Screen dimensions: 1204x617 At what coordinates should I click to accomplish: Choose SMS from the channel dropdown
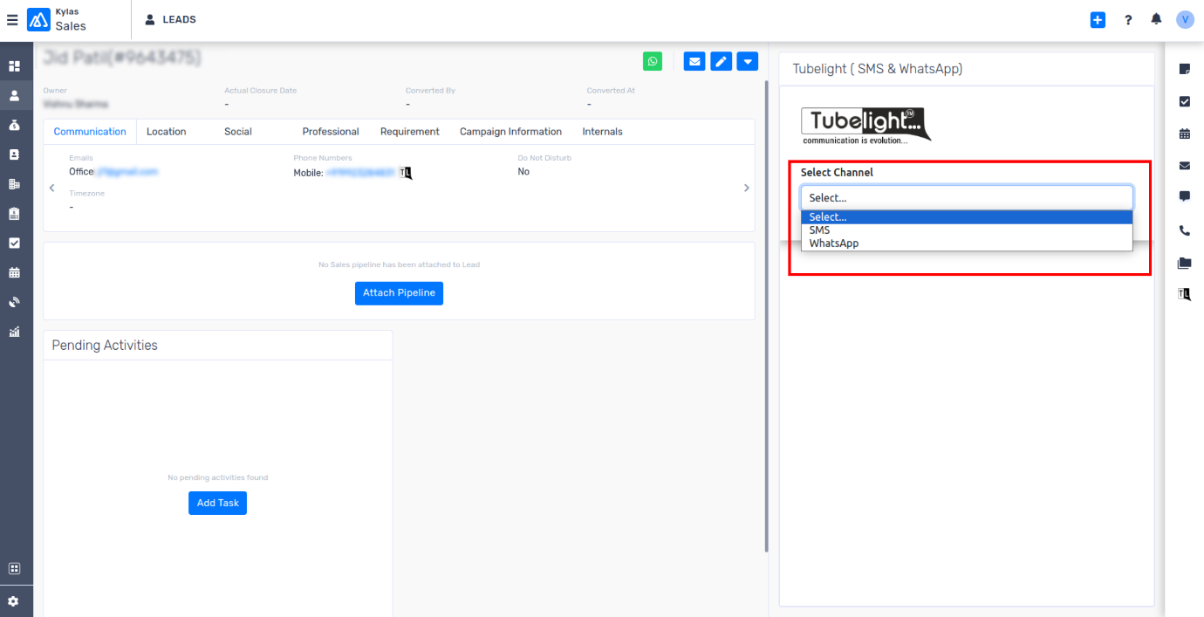819,230
